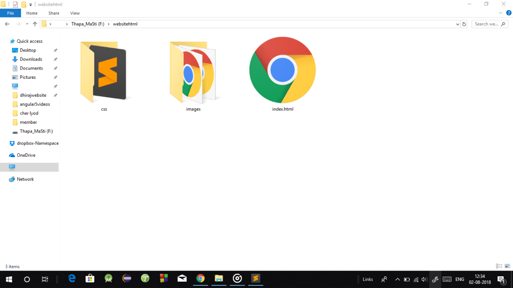513x288 pixels.
Task: Click the images folder name label
Action: [x=193, y=109]
